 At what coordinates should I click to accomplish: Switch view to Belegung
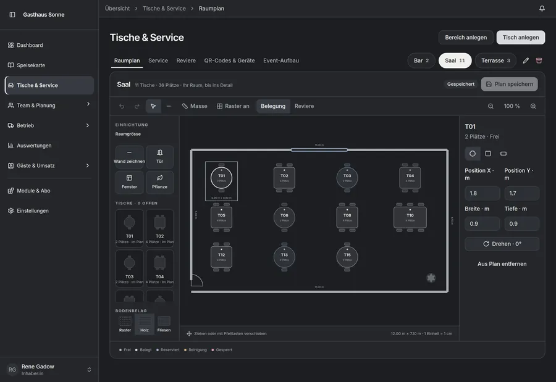tap(273, 106)
